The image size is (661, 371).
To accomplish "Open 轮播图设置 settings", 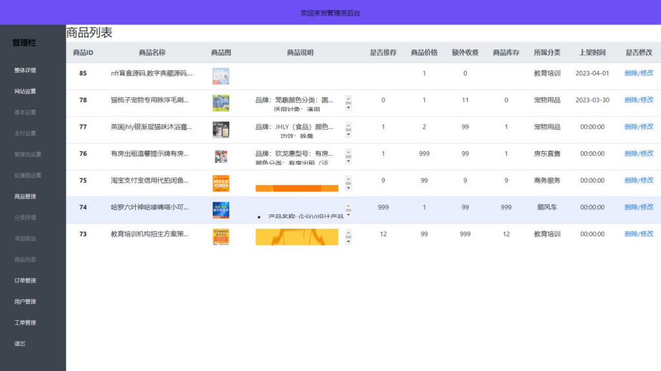I will click(26, 175).
